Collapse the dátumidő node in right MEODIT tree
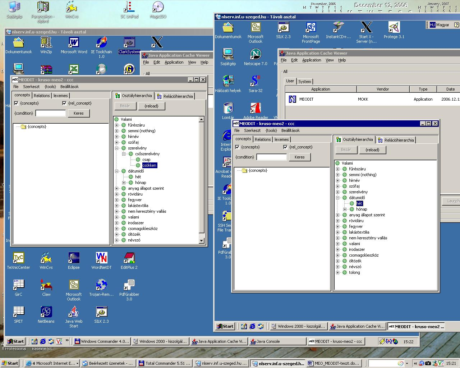 click(337, 198)
